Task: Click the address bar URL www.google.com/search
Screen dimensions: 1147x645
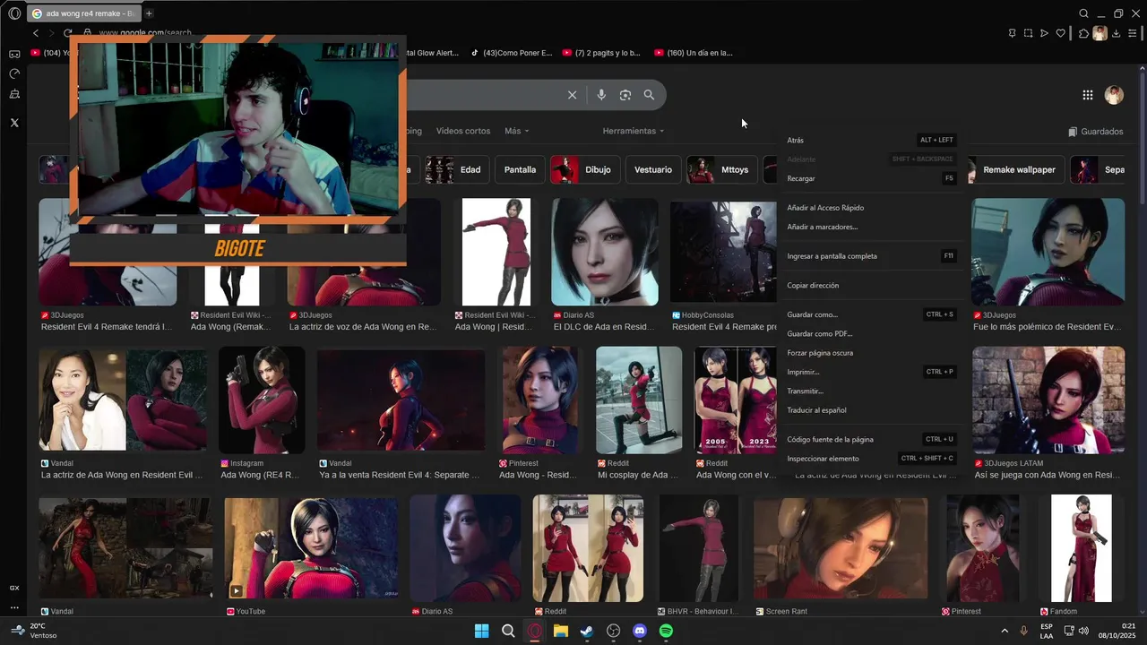Action: click(x=143, y=33)
